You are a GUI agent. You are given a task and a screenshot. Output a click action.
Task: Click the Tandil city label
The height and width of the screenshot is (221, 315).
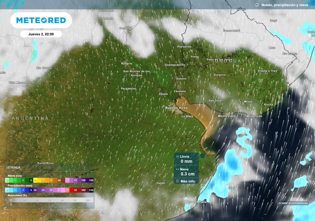tap(161, 183)
